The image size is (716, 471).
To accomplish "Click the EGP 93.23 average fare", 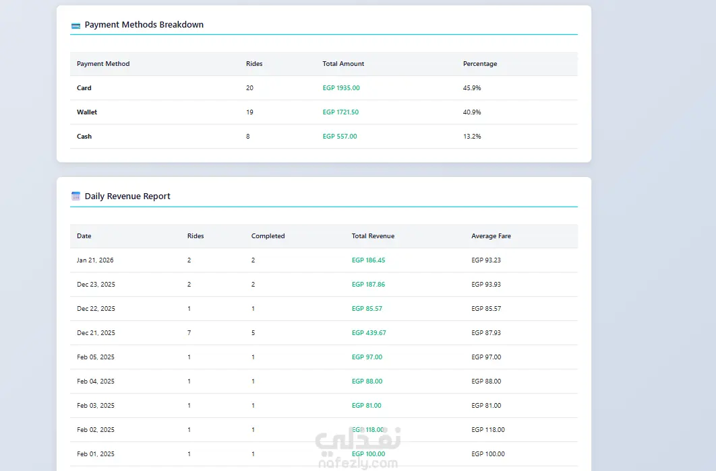I will click(x=486, y=260).
